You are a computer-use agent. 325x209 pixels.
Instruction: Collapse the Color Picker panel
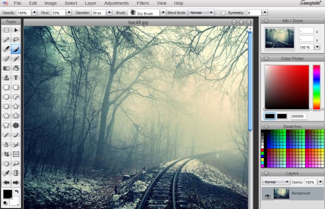266,59
